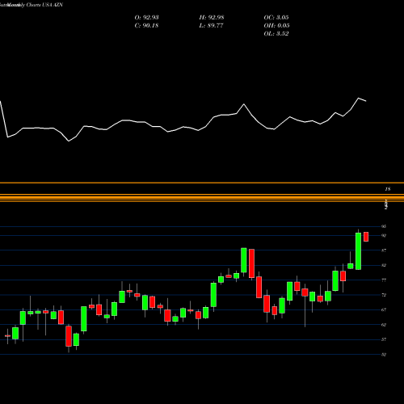Click the 67 price axis label

384,309
